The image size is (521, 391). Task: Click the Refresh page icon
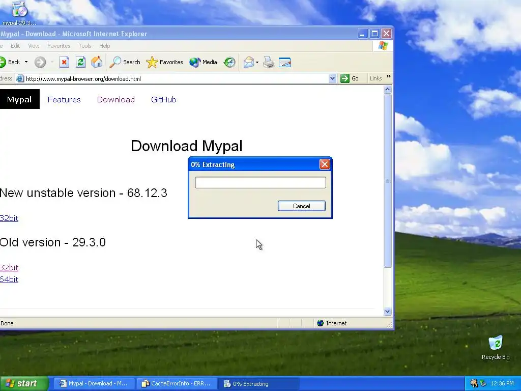click(80, 62)
